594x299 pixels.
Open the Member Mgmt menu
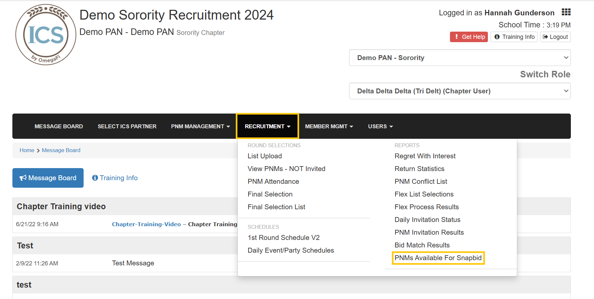pos(329,126)
